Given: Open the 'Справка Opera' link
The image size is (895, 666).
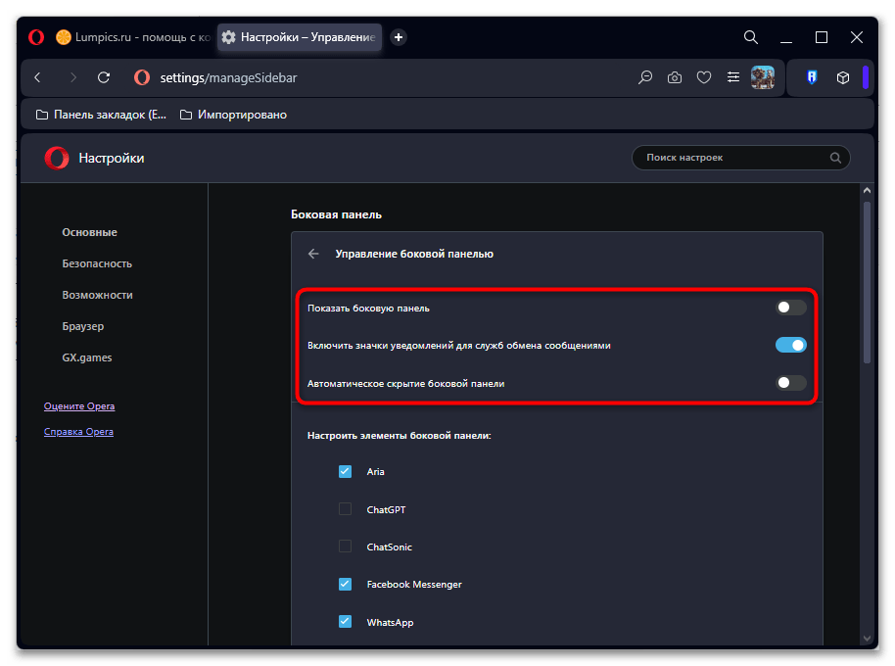Looking at the screenshot, I should pos(78,432).
